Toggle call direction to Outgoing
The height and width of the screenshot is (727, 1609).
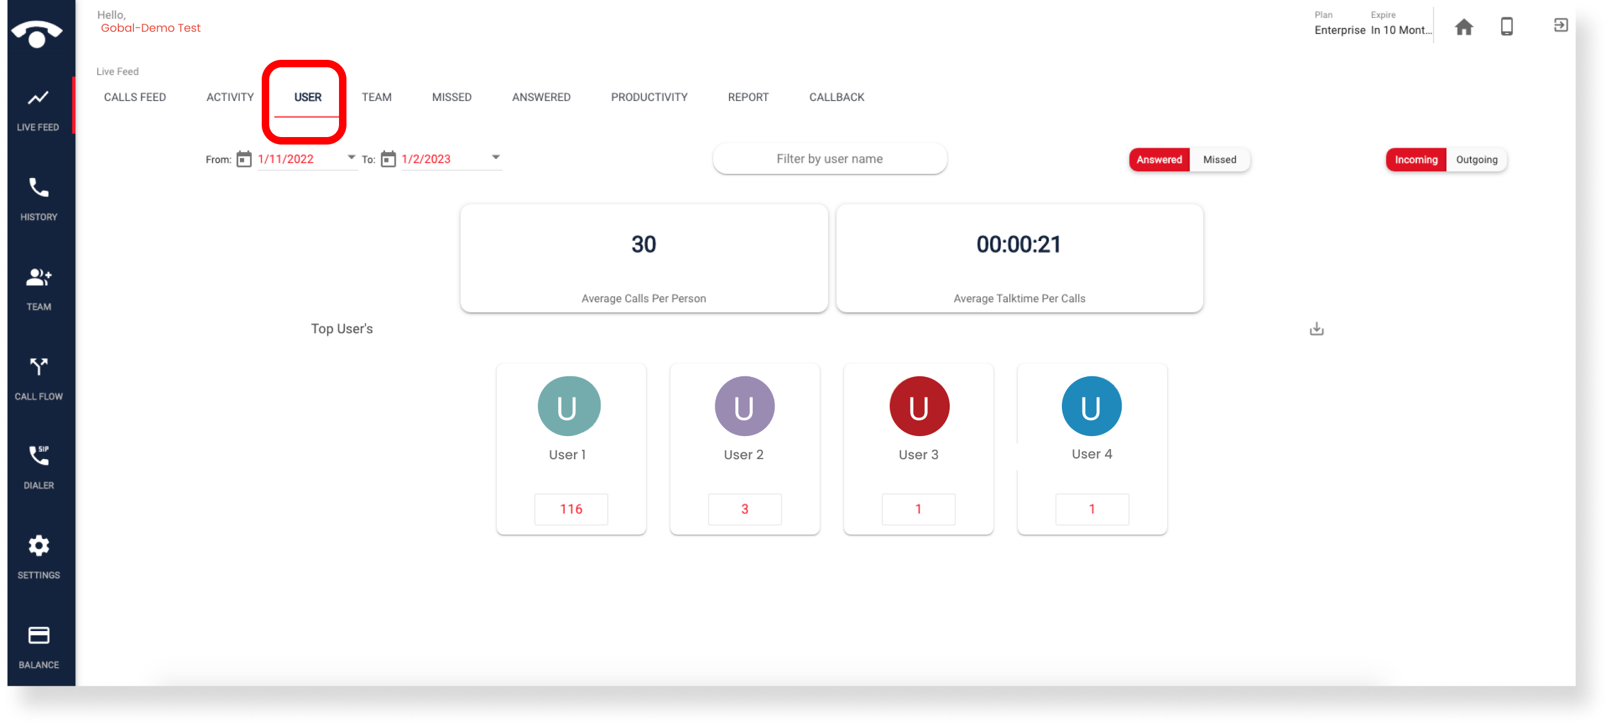point(1476,160)
